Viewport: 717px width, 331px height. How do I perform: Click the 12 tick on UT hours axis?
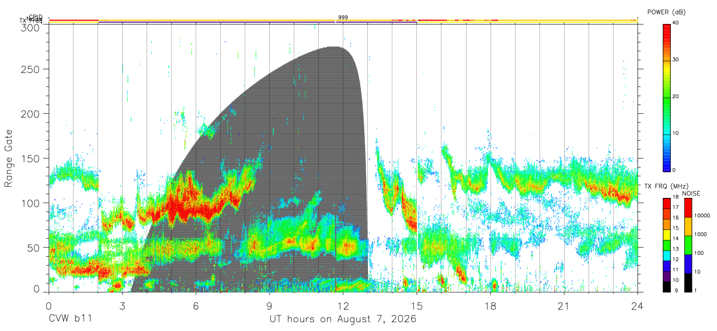(343, 306)
